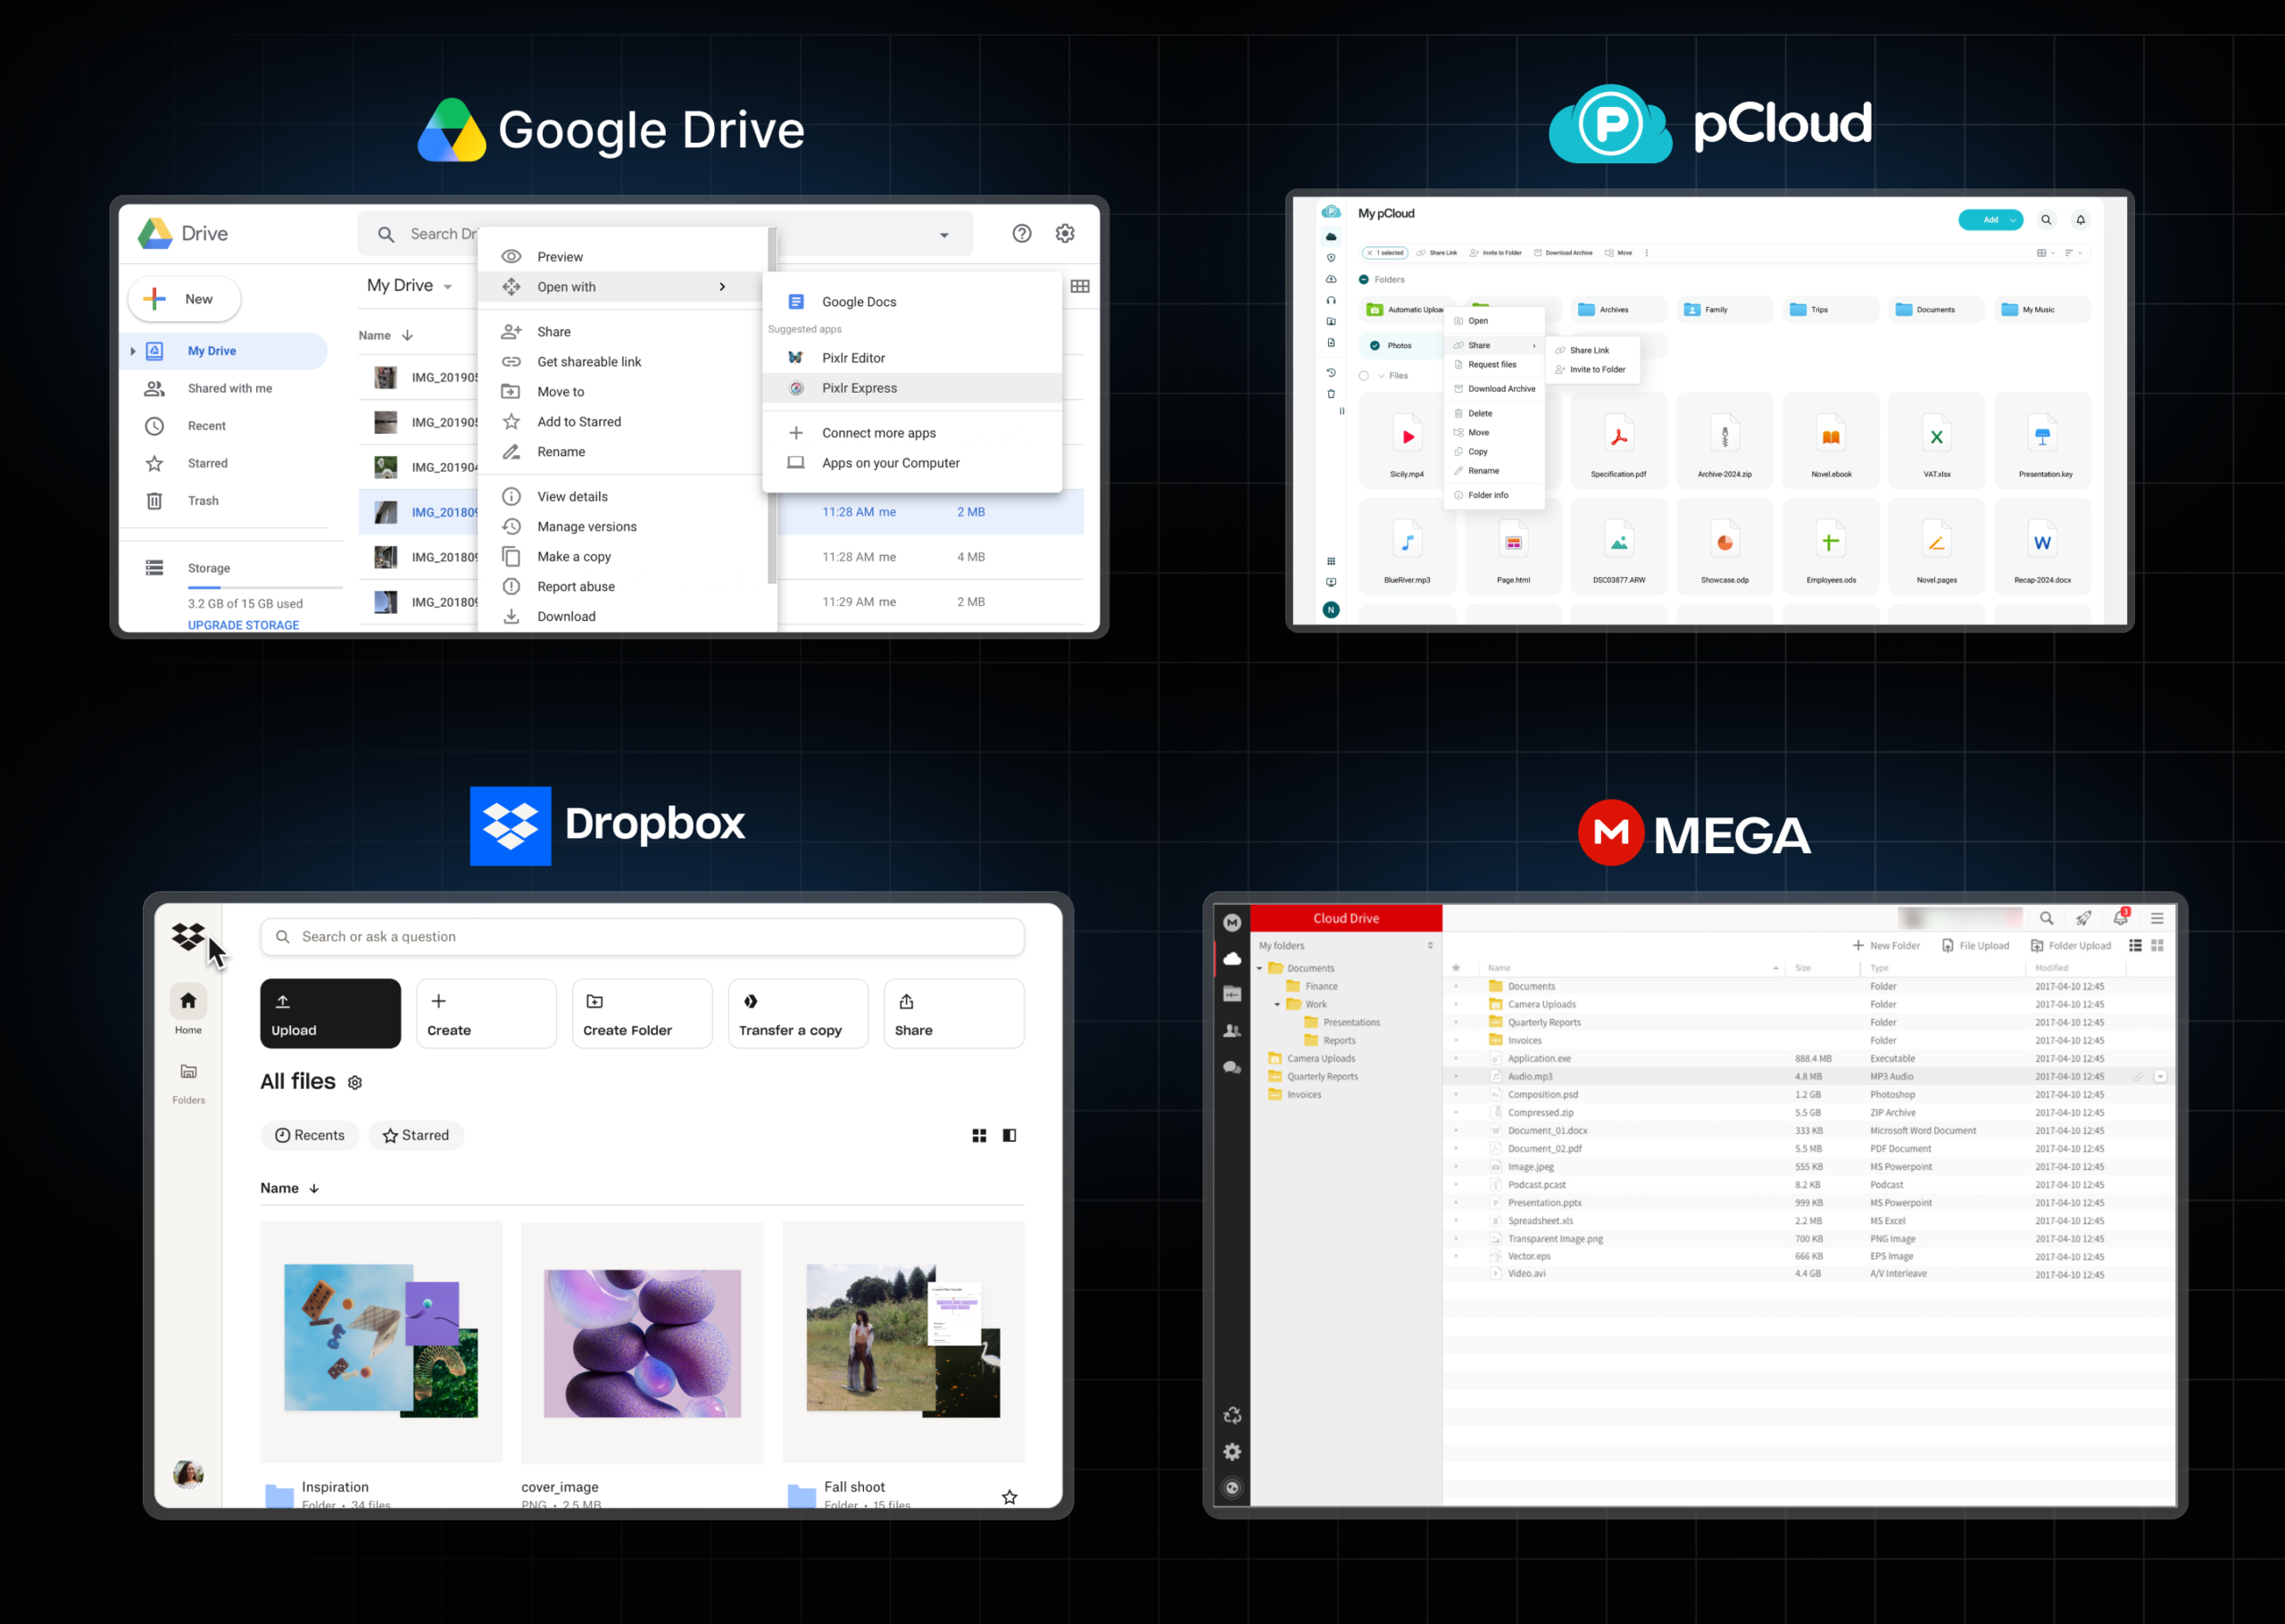Toggle MEGA list view mode

2135,946
